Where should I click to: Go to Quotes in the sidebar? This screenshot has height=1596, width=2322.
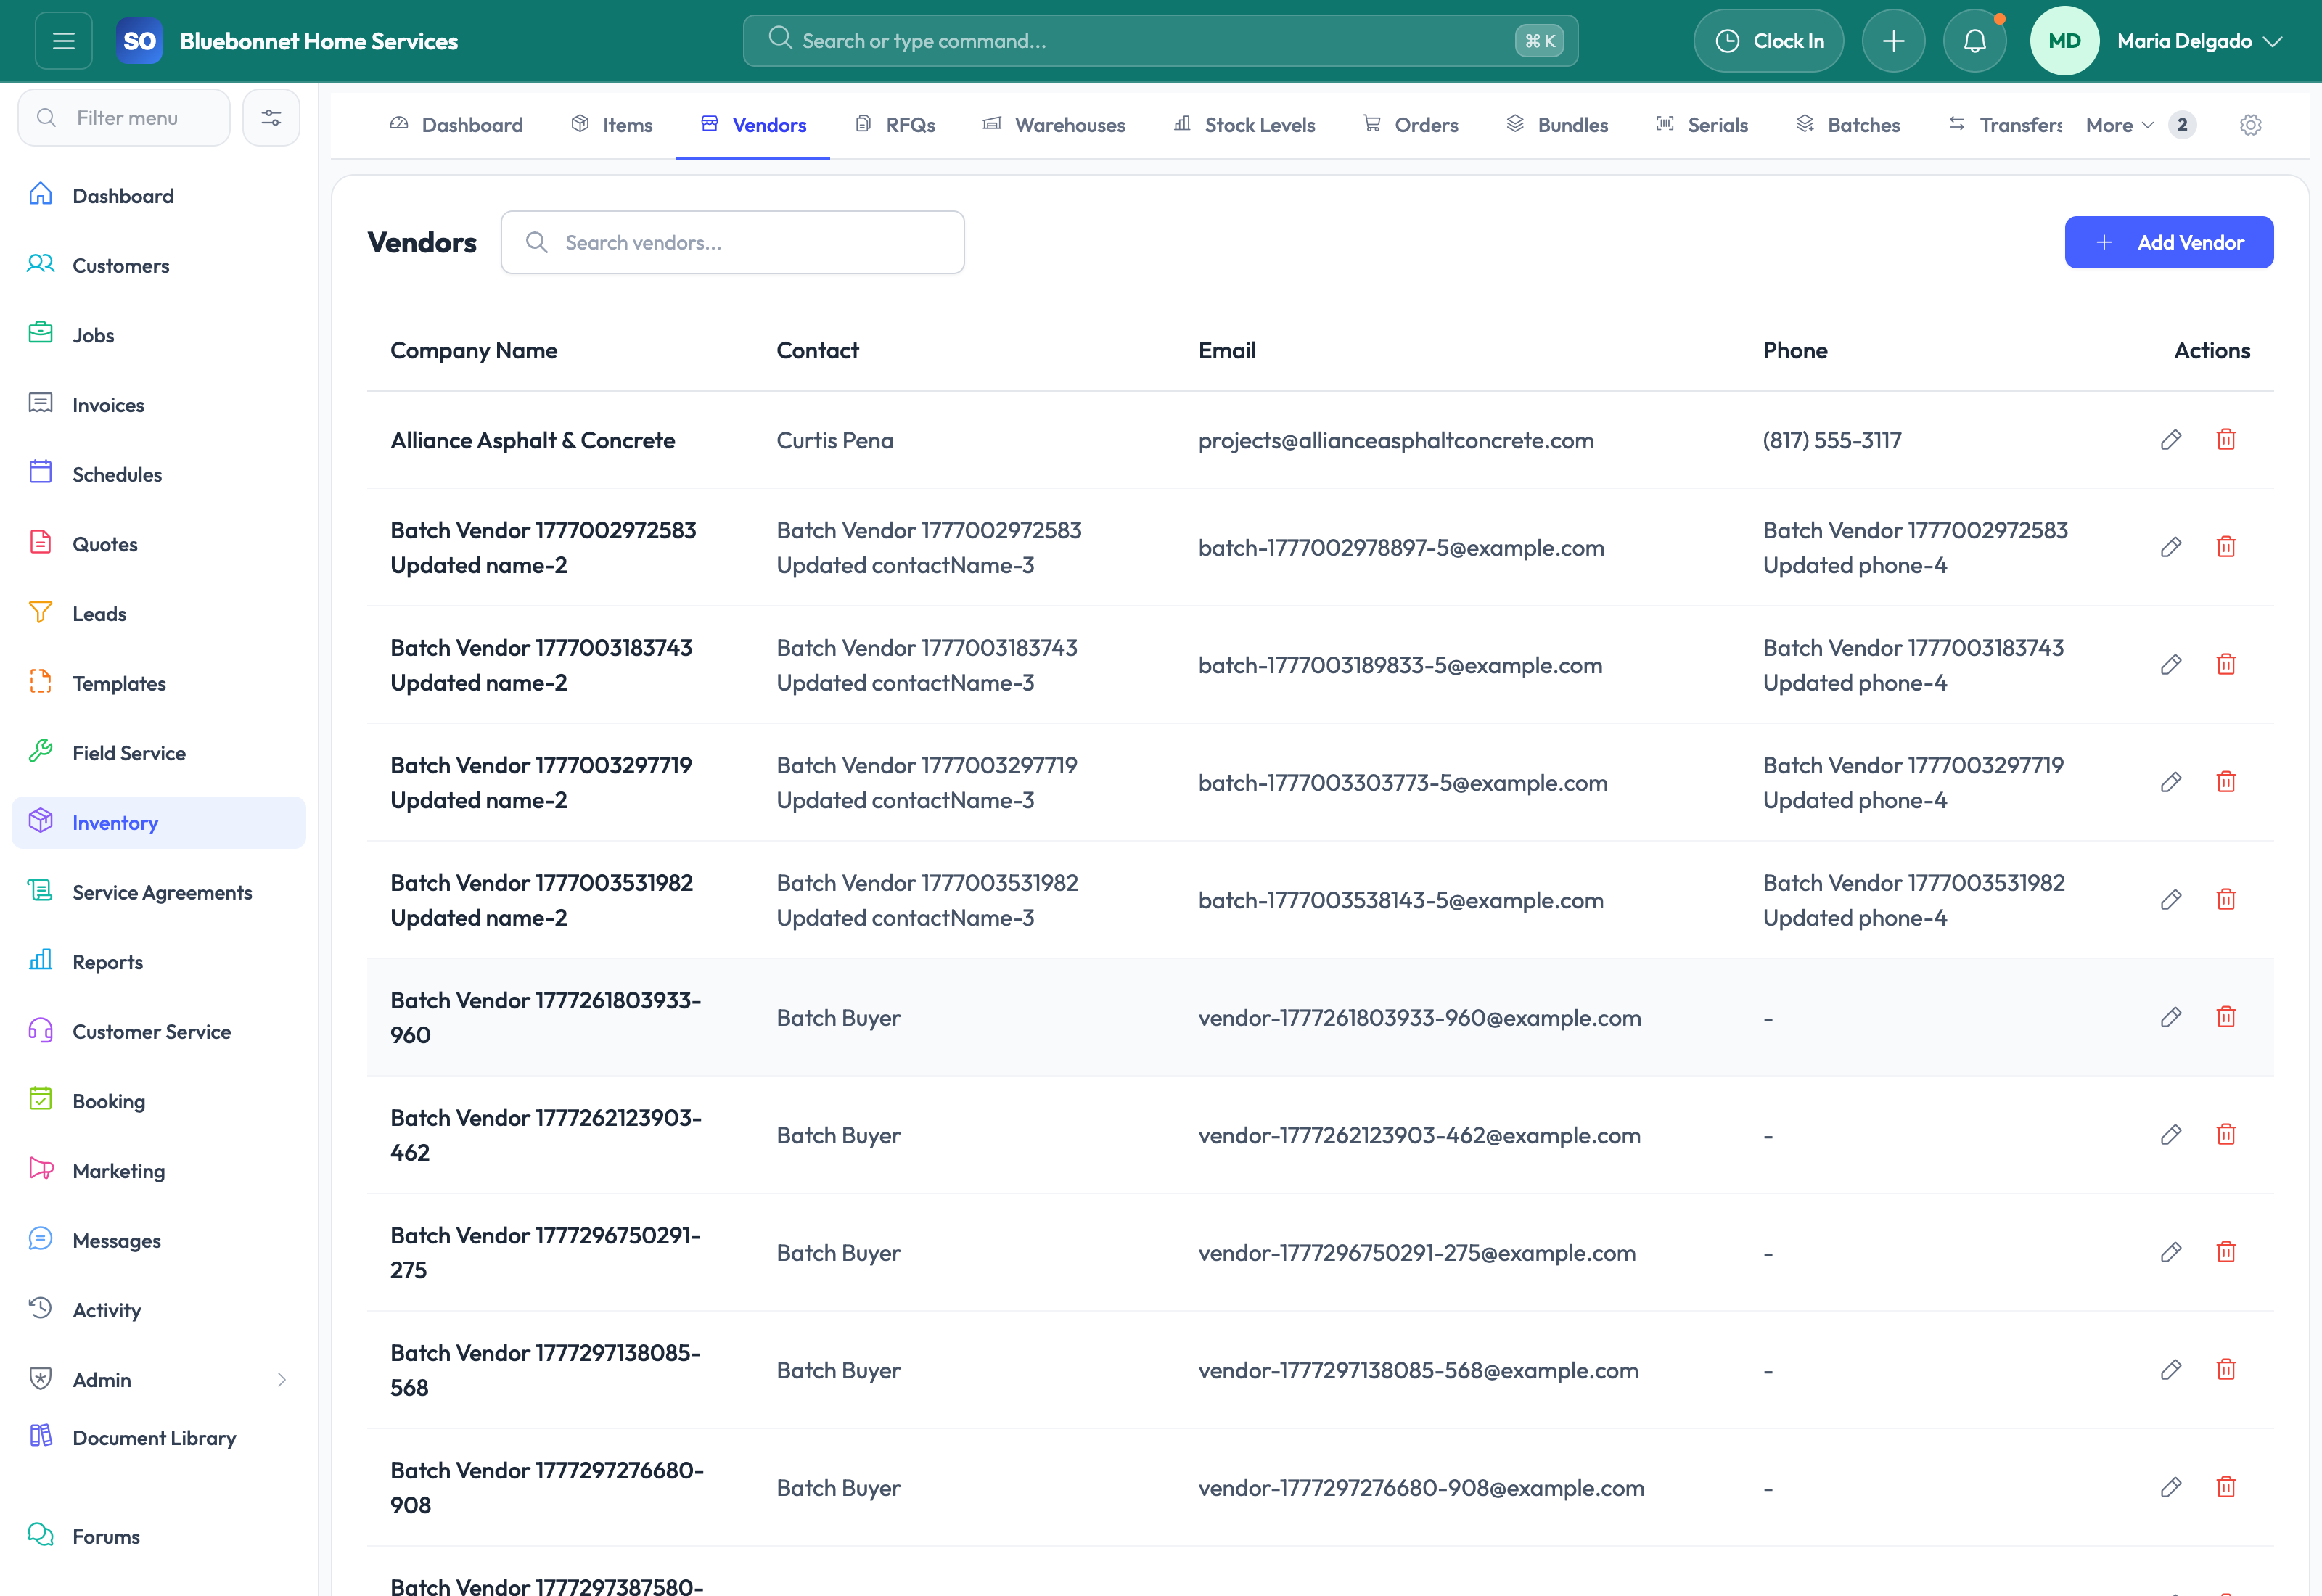click(x=159, y=544)
